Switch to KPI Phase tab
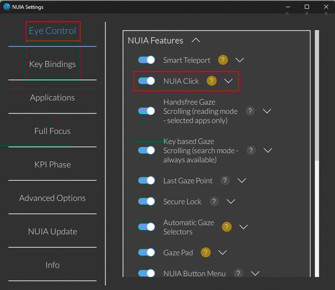This screenshot has width=335, height=290. 53,165
